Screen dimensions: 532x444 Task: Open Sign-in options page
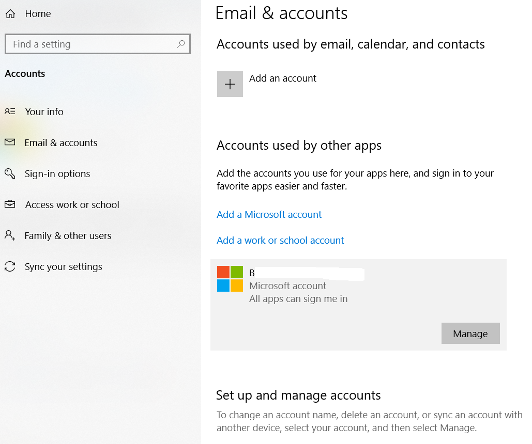[x=57, y=174]
